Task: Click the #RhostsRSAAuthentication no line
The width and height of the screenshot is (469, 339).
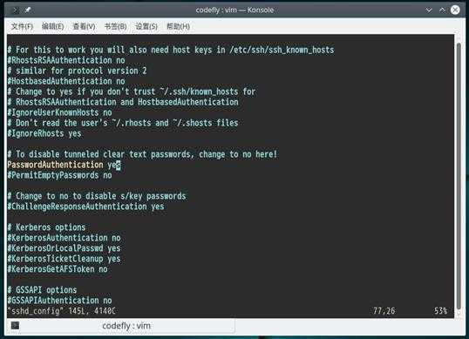Action: pyautogui.click(x=66, y=60)
